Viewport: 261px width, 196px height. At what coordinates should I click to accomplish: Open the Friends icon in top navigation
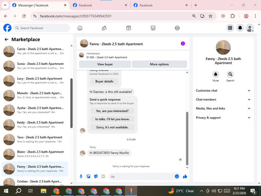(x=104, y=28)
